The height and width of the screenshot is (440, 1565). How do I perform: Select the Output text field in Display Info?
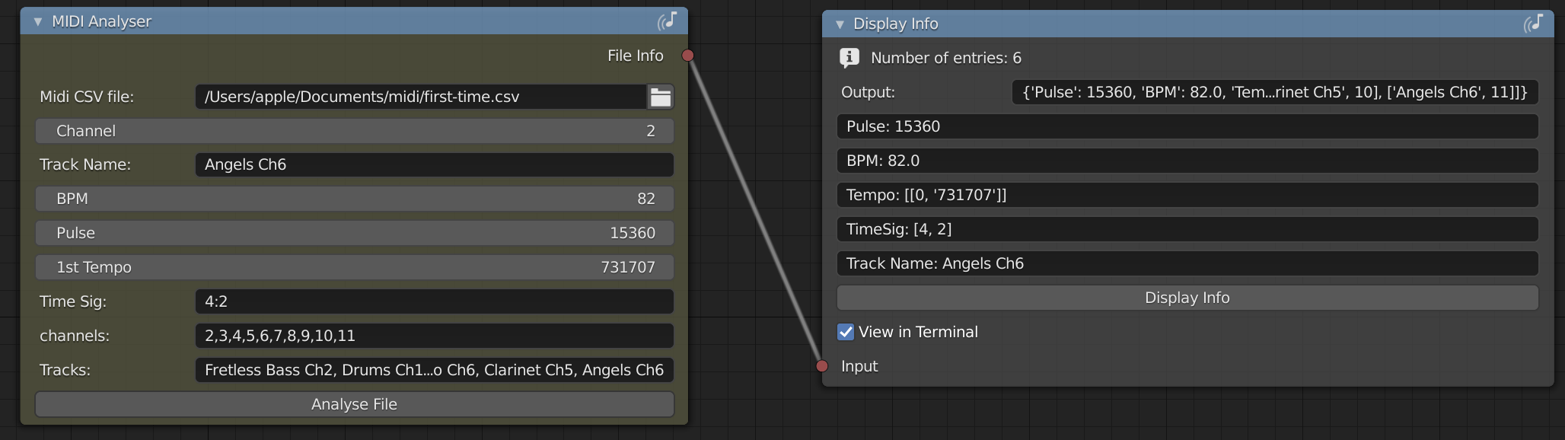1275,92
